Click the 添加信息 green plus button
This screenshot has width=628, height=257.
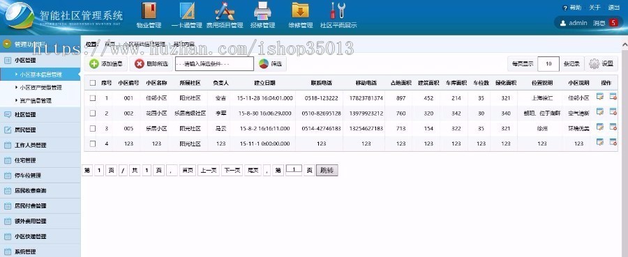tap(106, 63)
